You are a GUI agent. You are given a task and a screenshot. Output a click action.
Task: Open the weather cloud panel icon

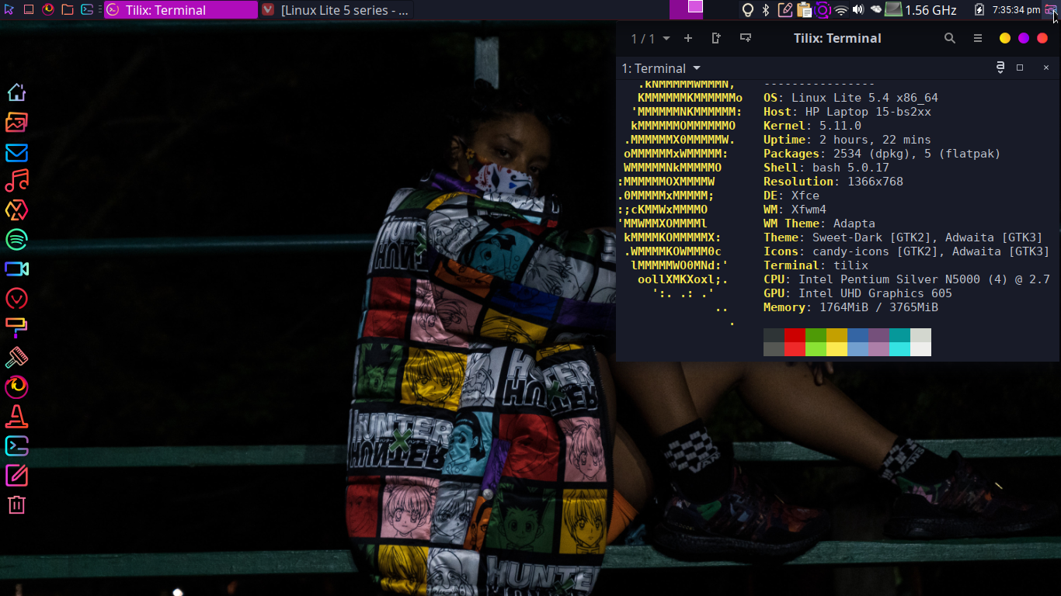[x=876, y=10]
